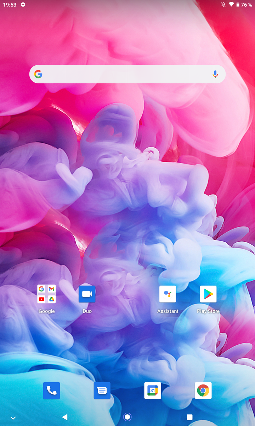Tap the settings gear in status bar
Image resolution: width=255 pixels, height=426 pixels.
[23, 5]
